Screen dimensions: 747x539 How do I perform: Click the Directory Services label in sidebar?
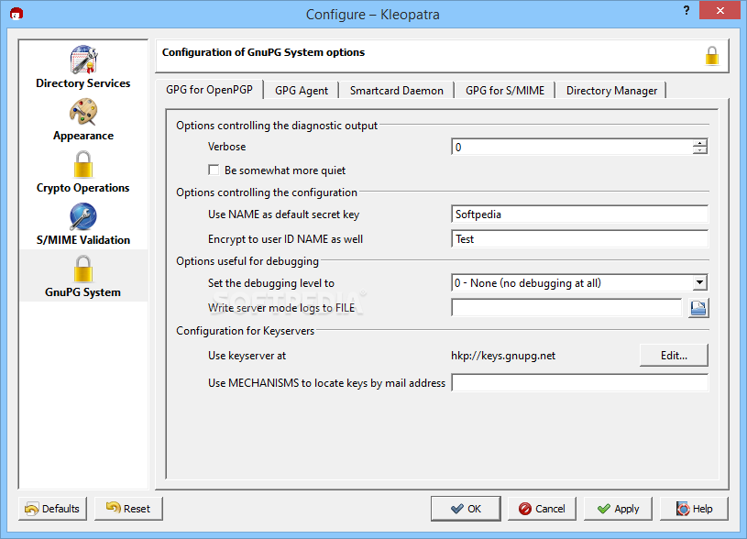[x=82, y=83]
